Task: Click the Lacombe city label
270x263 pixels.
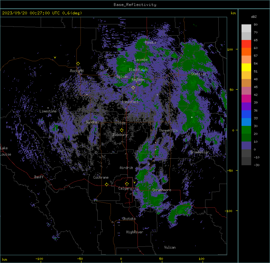Action: pos(141,60)
